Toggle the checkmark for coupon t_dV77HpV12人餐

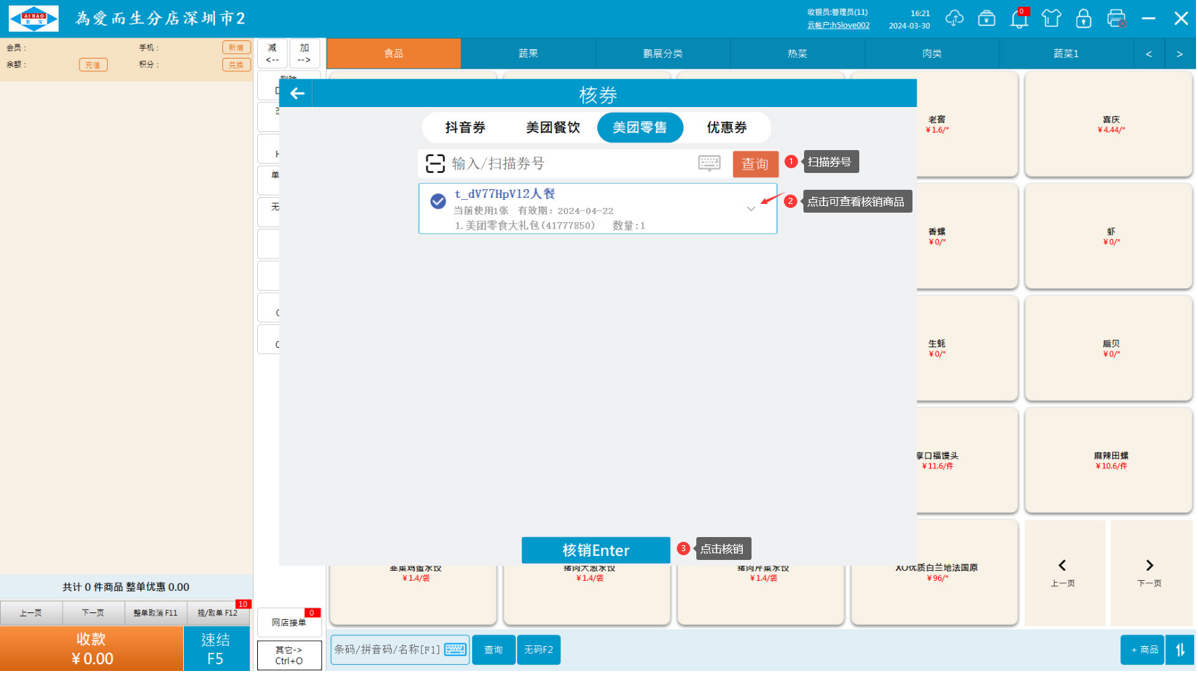tap(438, 201)
